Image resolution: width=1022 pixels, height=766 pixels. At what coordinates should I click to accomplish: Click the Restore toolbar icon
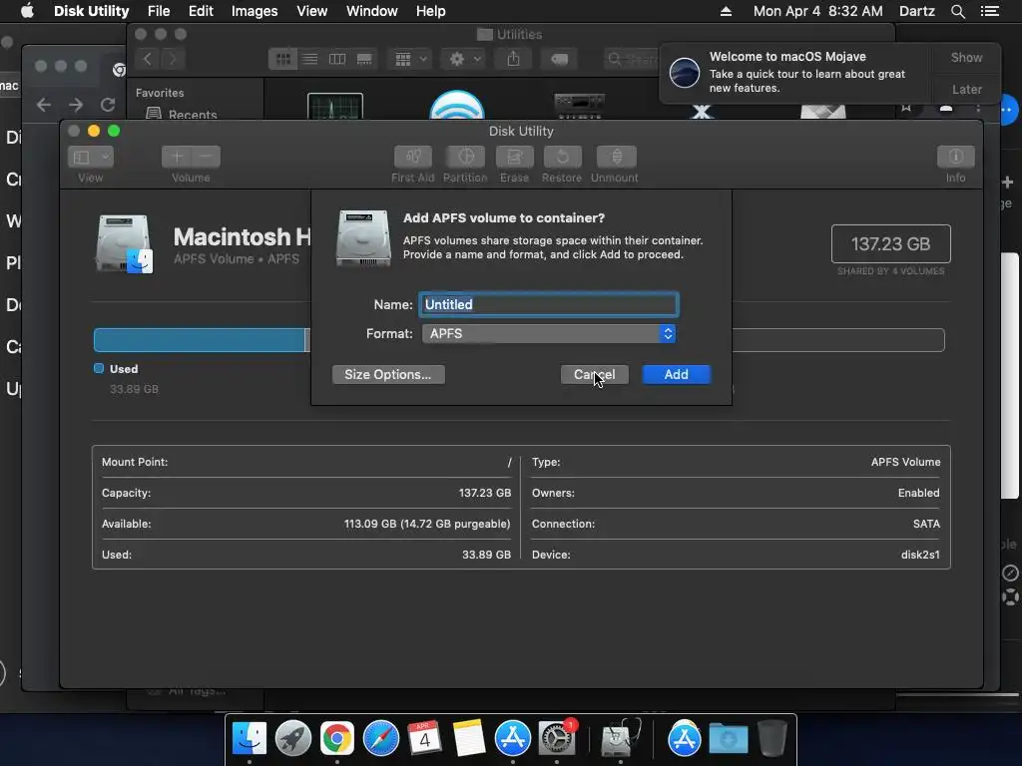pyautogui.click(x=562, y=157)
